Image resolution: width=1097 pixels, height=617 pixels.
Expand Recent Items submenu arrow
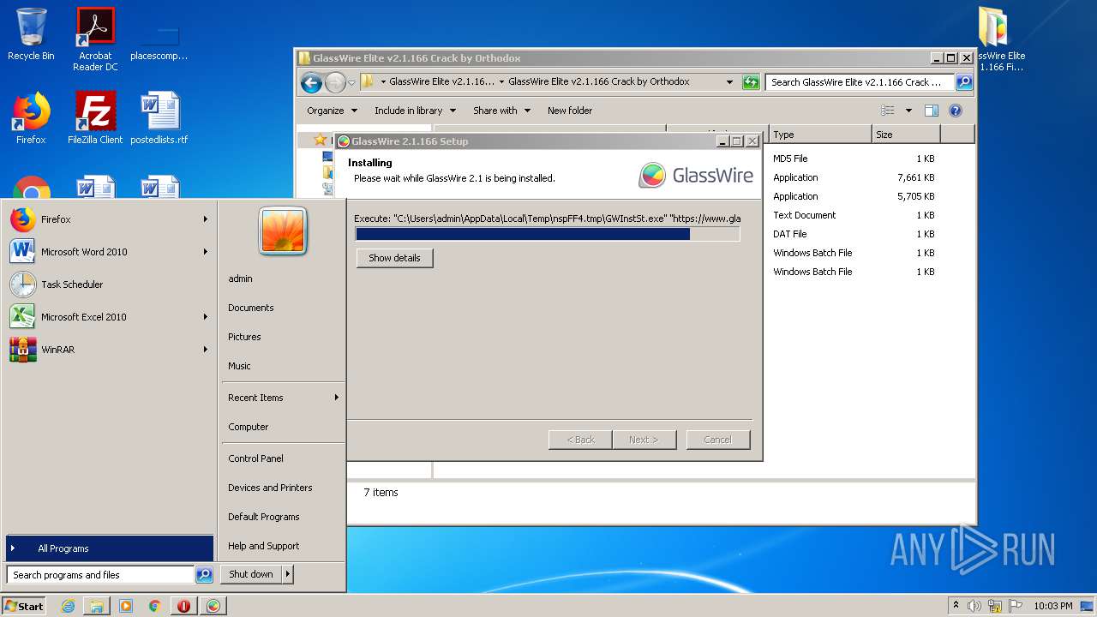(x=337, y=398)
